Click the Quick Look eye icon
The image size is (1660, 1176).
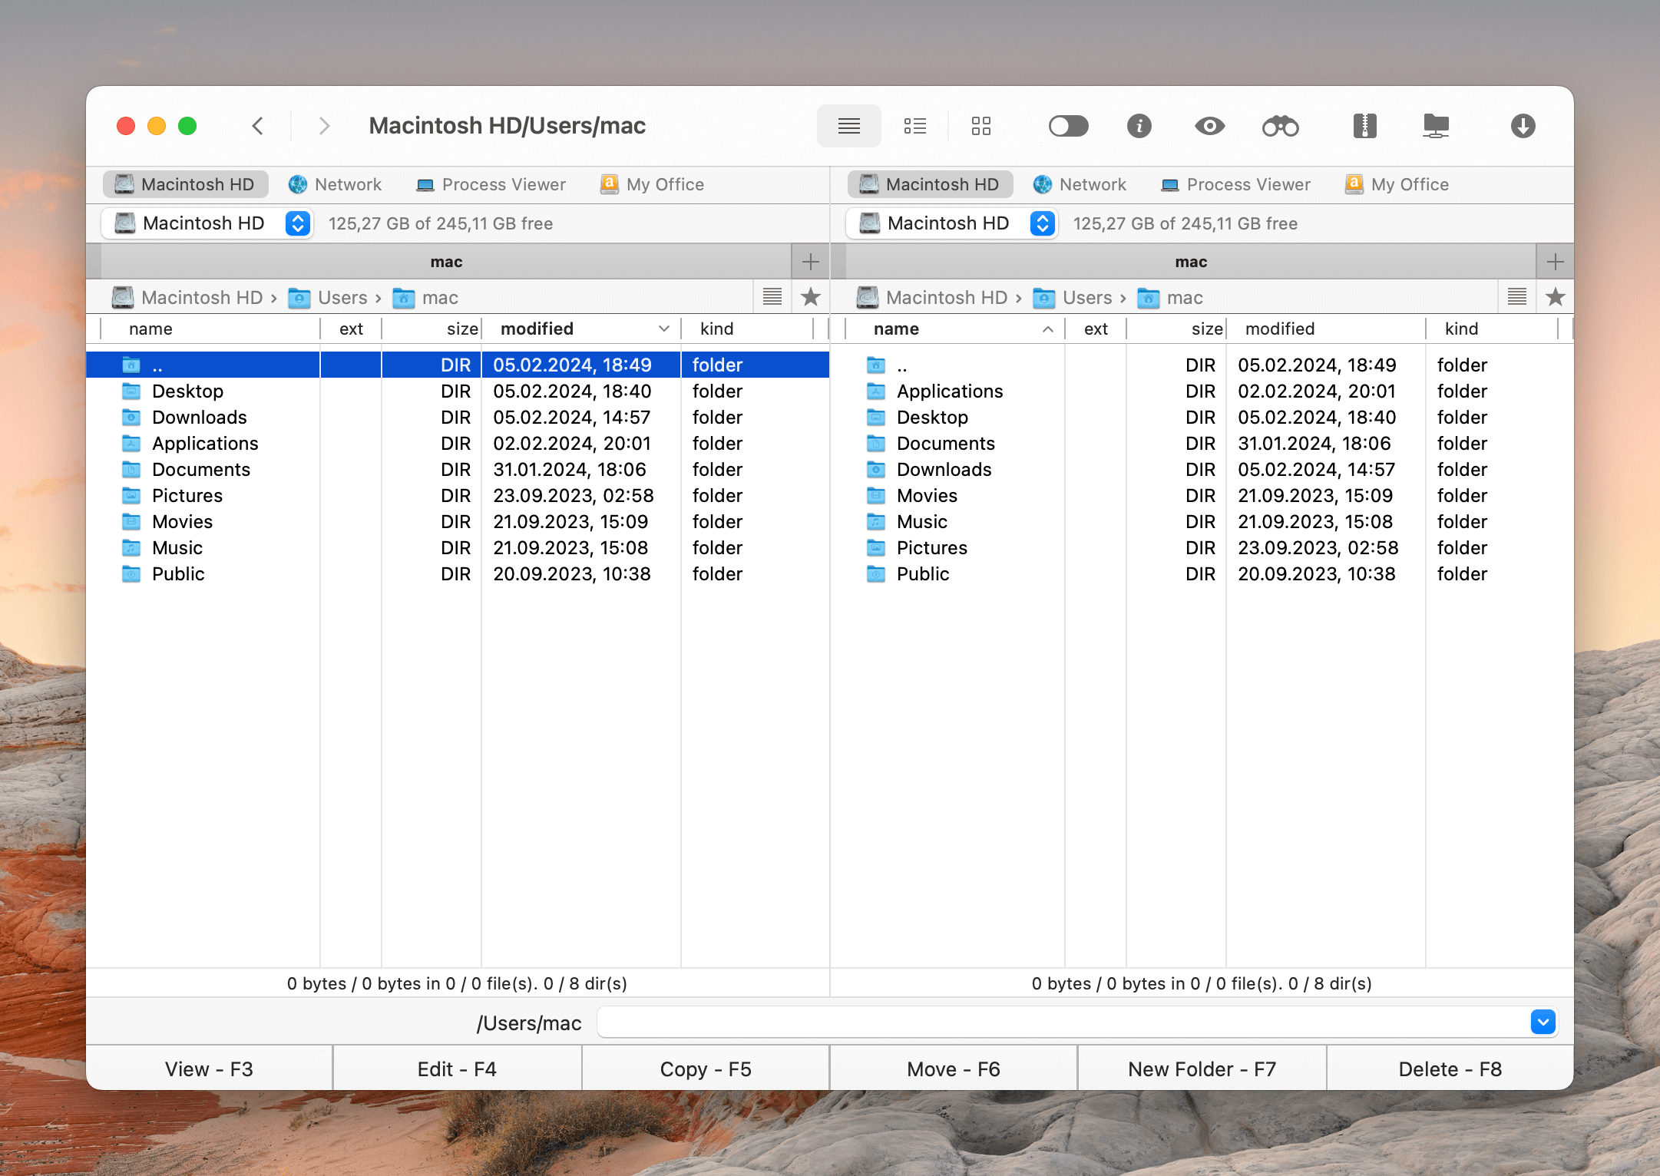(1209, 126)
